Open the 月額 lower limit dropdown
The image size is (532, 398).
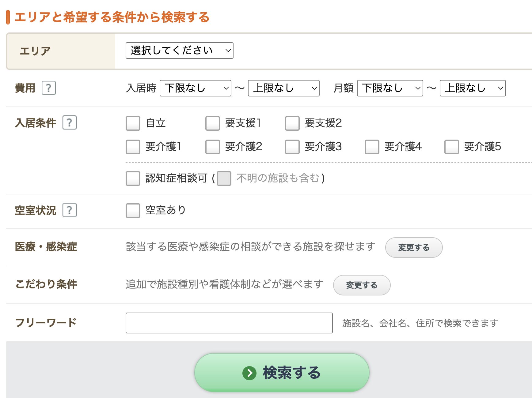(x=390, y=88)
